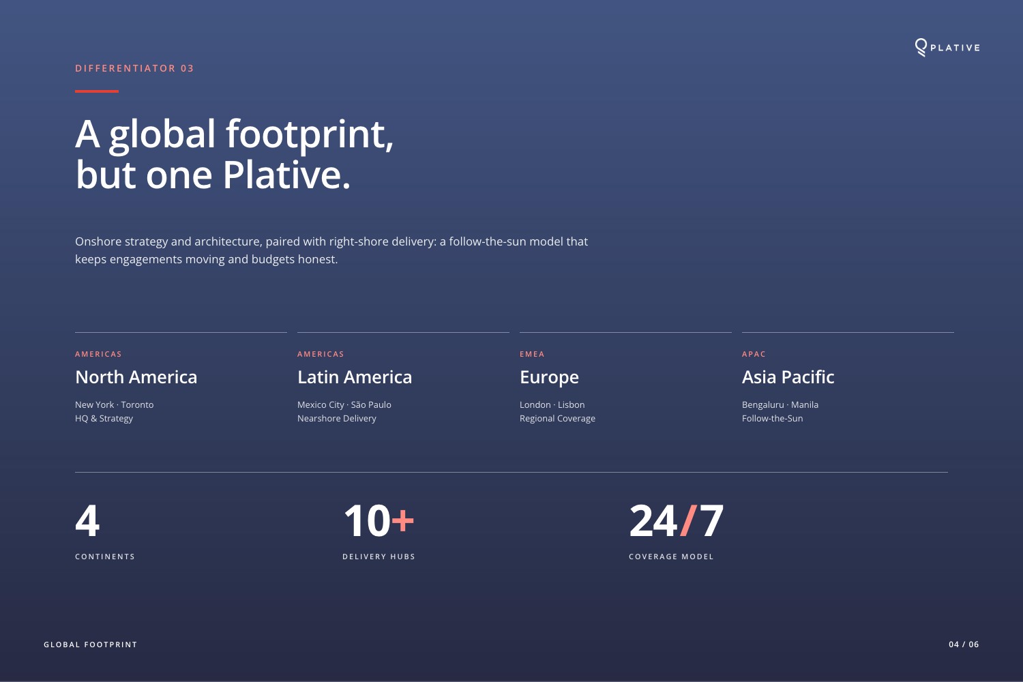
Task: Select the Latin America region heading
Action: tap(355, 377)
